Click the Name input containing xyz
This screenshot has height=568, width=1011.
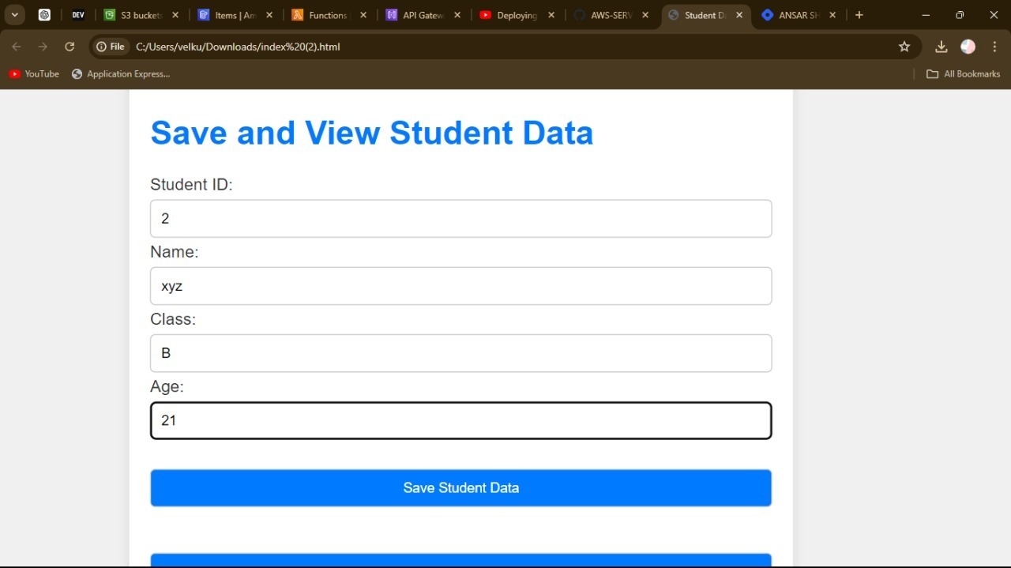461,286
